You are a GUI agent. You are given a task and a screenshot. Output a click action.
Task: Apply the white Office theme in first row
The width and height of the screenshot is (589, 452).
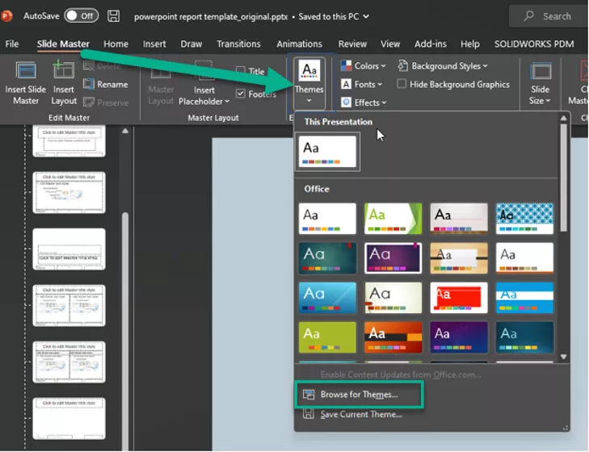pyautogui.click(x=327, y=219)
